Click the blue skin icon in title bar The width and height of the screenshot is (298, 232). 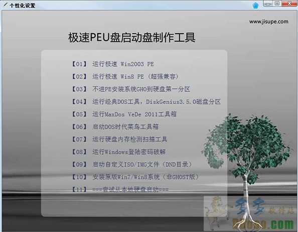[x=255, y=5]
